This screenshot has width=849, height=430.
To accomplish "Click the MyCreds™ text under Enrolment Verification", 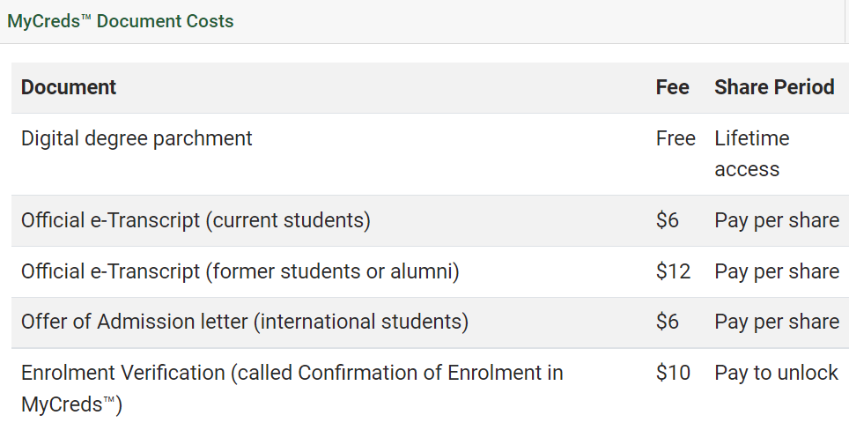I will (x=71, y=404).
